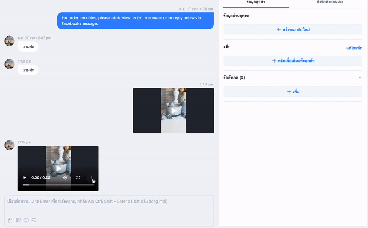
Task: Play the received video at 2:15 pm
Action: click(x=25, y=177)
